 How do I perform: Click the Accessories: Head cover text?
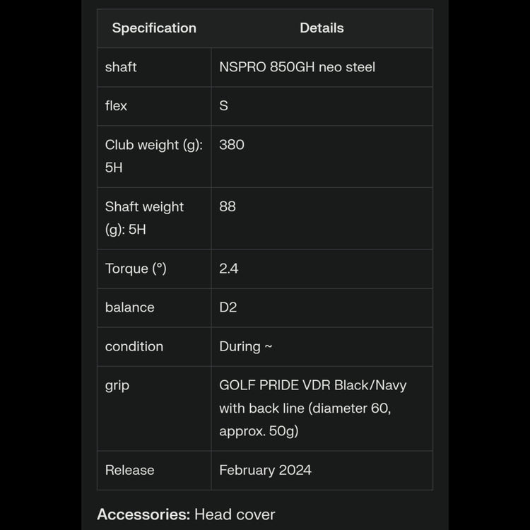tap(186, 514)
